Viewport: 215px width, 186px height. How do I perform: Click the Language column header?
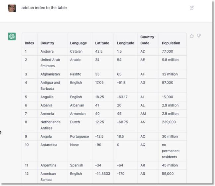click(x=78, y=43)
